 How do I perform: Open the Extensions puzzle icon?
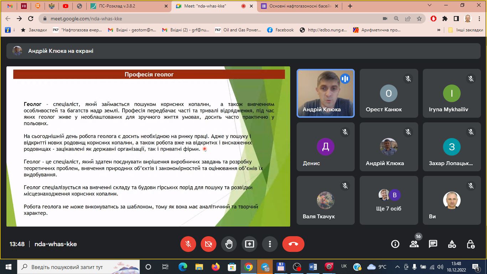click(x=445, y=19)
